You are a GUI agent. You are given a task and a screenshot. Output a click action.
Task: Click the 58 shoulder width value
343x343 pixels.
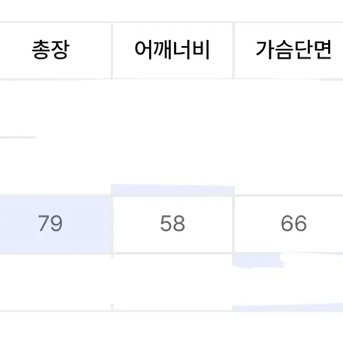tap(172, 223)
